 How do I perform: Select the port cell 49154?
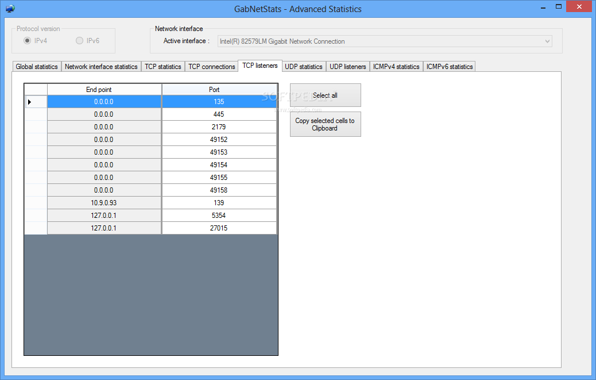[219, 164]
